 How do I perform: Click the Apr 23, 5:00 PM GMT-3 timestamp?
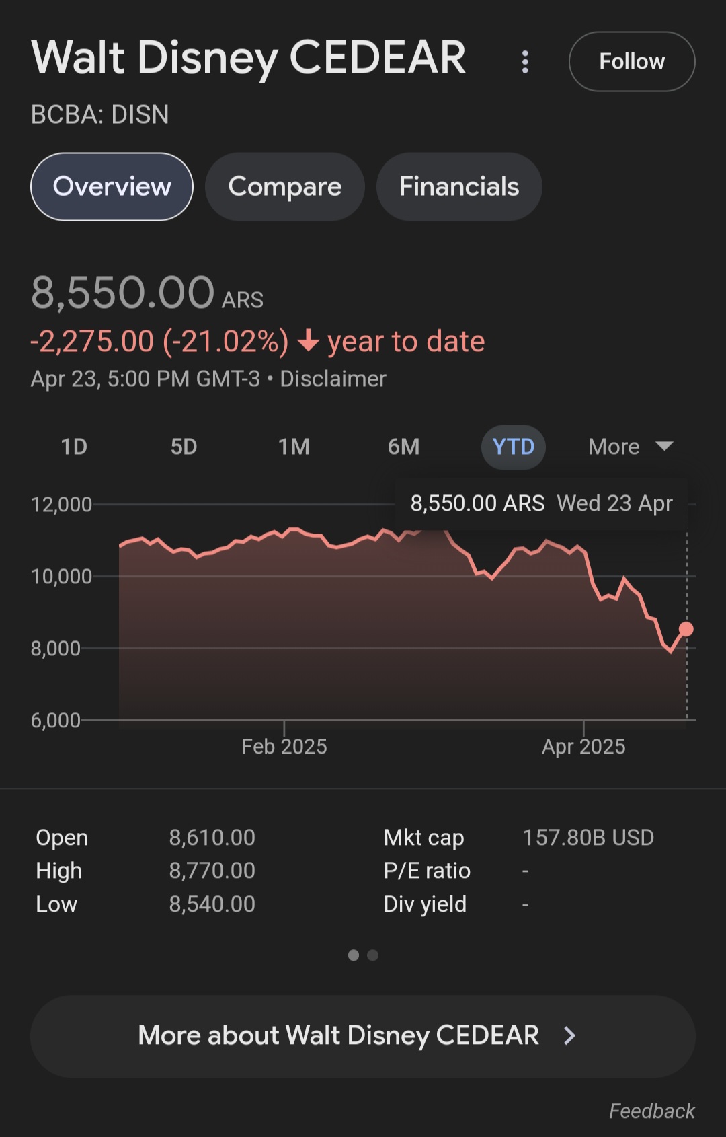(145, 379)
